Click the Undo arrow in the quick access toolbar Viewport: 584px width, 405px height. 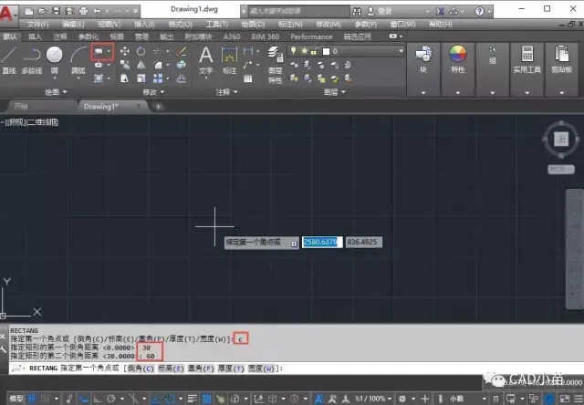point(98,11)
